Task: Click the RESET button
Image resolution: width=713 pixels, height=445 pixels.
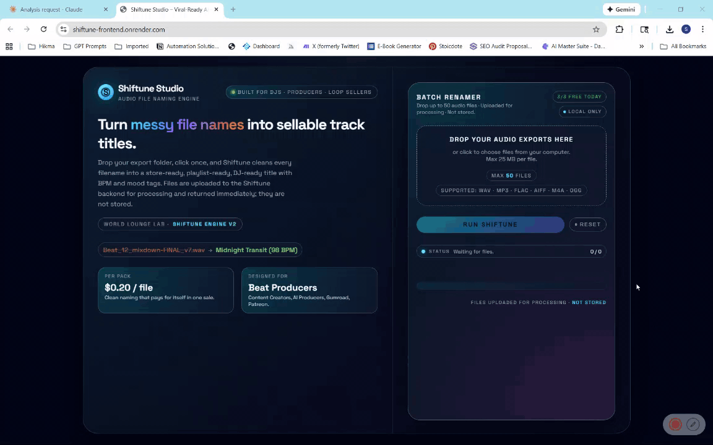Action: 587,224
